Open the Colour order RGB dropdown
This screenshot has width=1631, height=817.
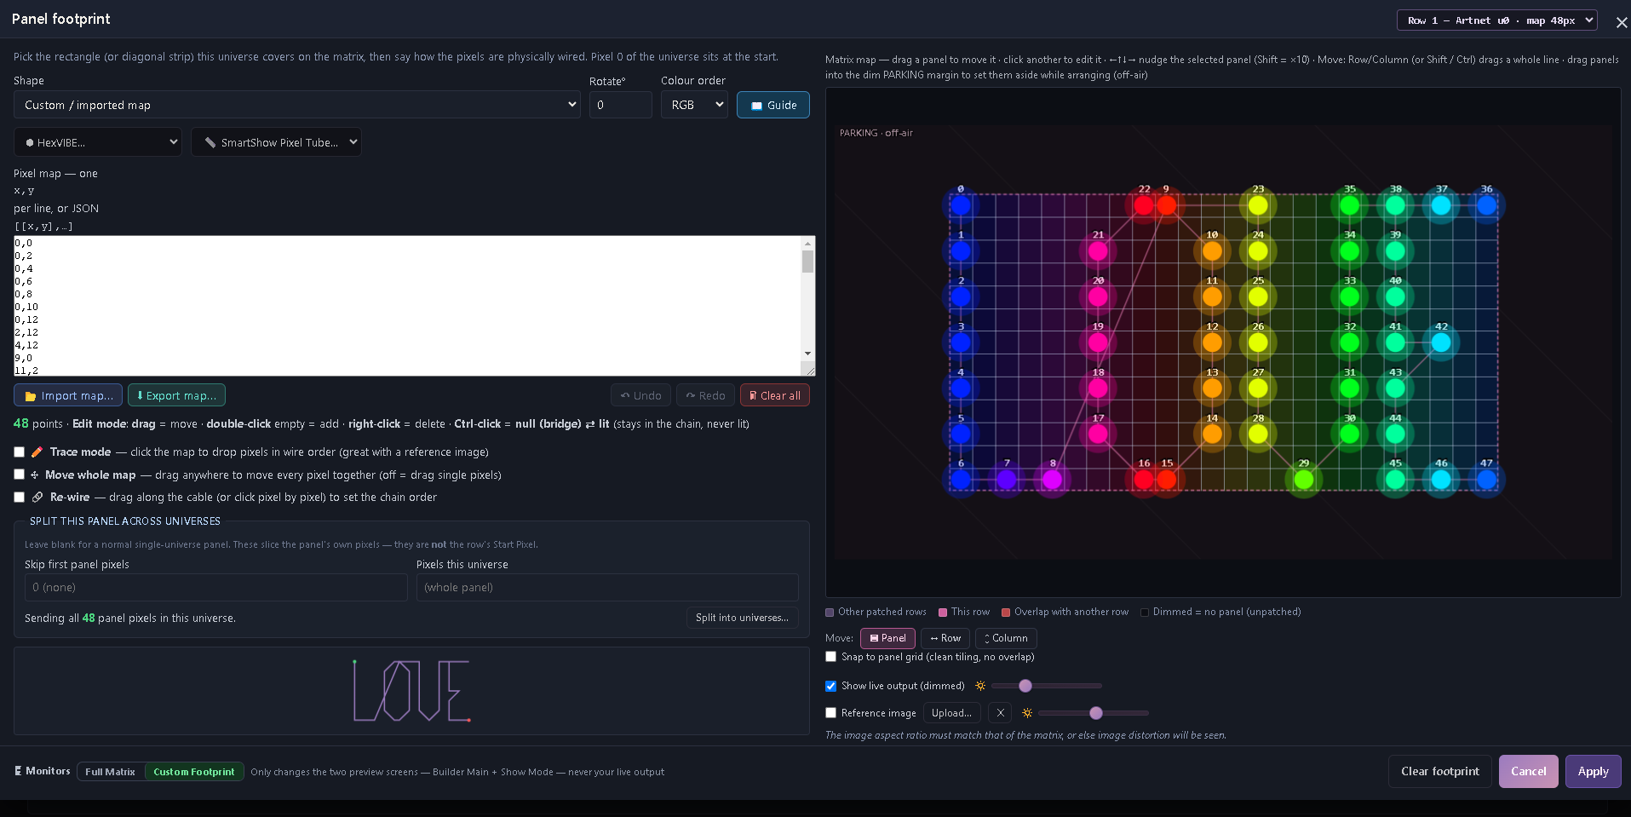(694, 105)
